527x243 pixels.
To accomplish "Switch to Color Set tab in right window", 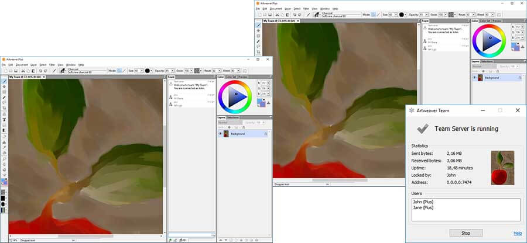I will click(x=485, y=20).
